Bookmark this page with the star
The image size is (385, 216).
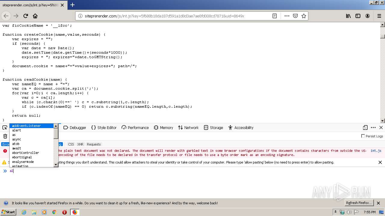pyautogui.click(x=304, y=16)
